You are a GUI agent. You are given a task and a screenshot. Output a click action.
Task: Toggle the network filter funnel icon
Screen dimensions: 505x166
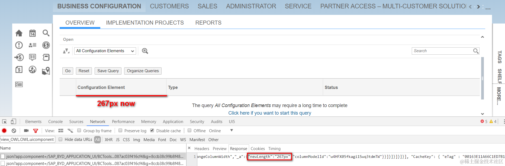tap(36, 131)
